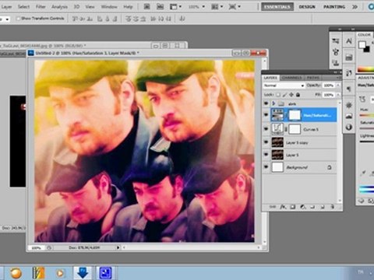Enable Show Transform Controls checkbox
The image size is (374, 280).
click(x=18, y=19)
